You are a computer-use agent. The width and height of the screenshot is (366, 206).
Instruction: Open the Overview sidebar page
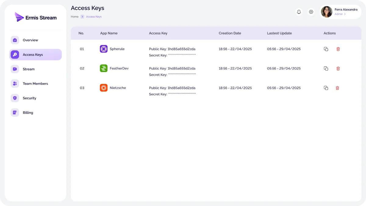coord(30,40)
